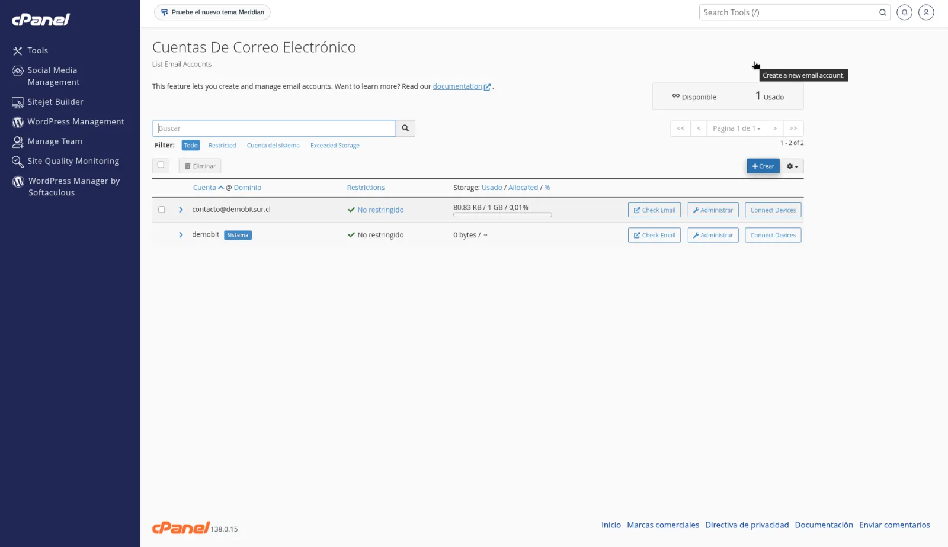Screen dimensions: 948x547
Task: Go to next page with > button
Action: (x=775, y=128)
